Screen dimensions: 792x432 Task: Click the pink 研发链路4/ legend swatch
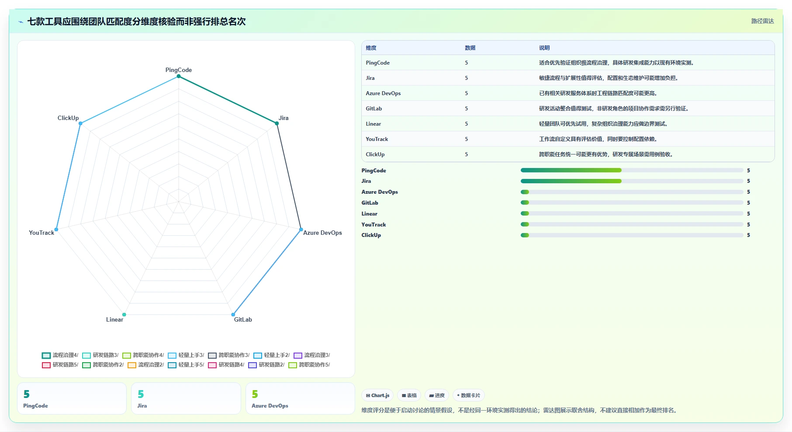tap(212, 365)
